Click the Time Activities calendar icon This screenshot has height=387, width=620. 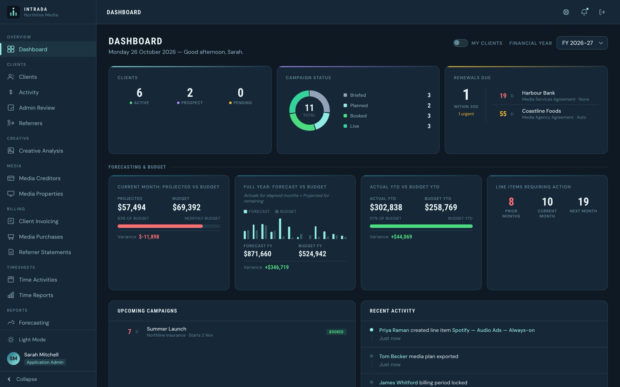tap(11, 279)
